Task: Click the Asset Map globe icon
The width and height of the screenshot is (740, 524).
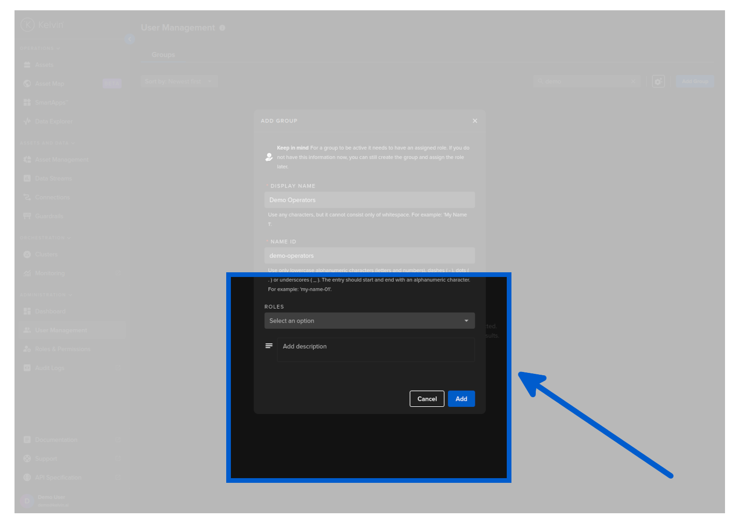Action: coord(27,84)
